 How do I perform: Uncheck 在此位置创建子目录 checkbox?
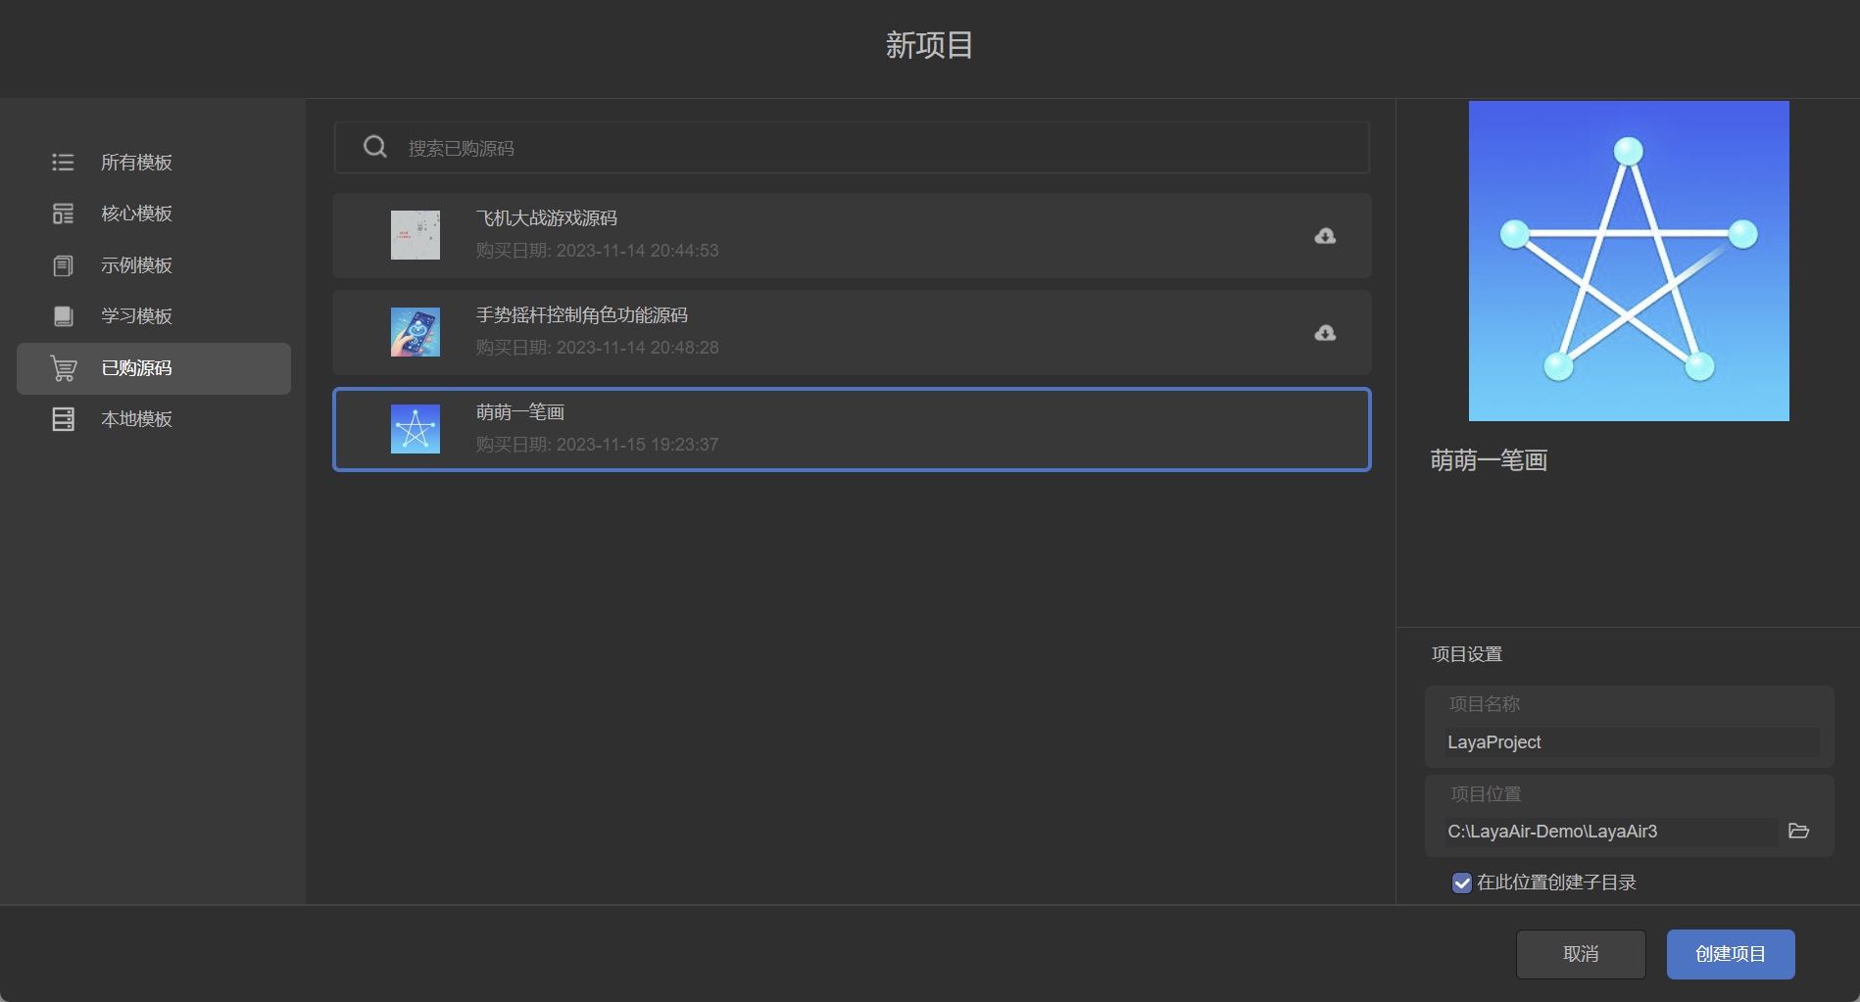(x=1461, y=883)
